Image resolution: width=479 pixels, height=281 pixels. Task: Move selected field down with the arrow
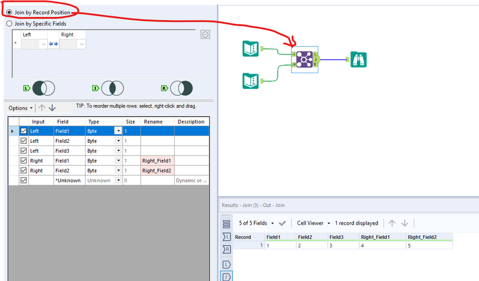click(52, 108)
